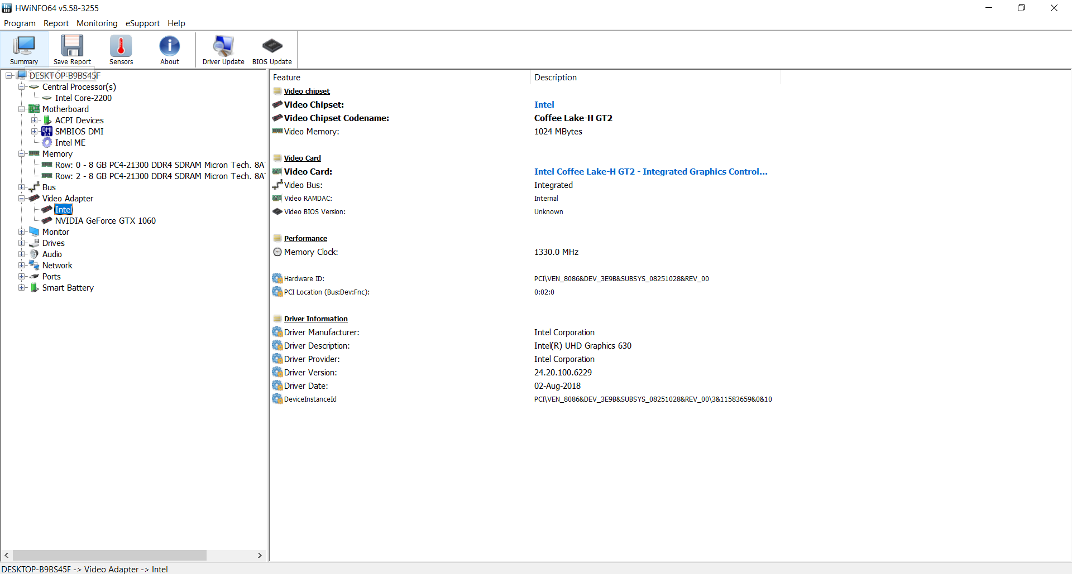Image resolution: width=1072 pixels, height=574 pixels.
Task: Open the Monitoring menu
Action: 97,23
